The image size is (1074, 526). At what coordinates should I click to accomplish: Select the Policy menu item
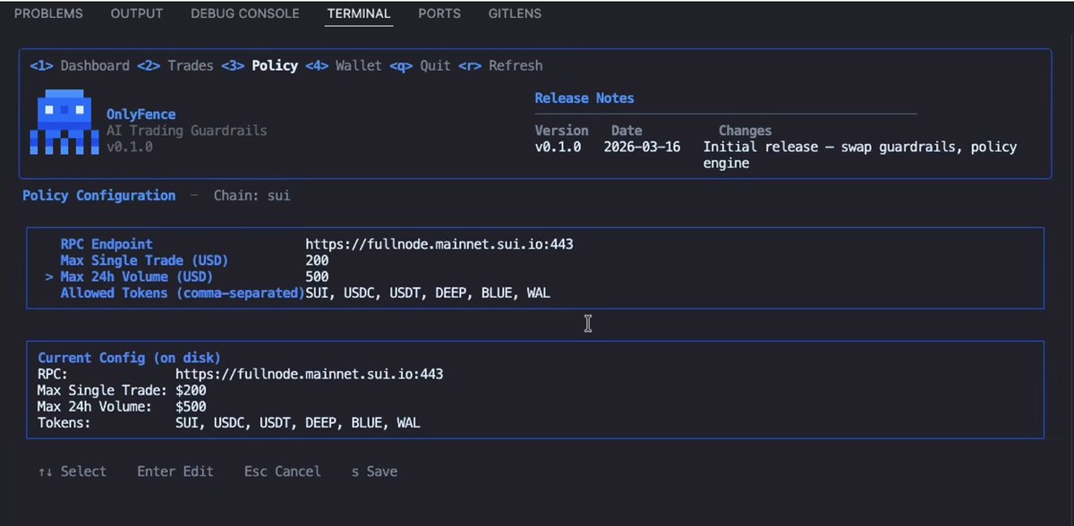[260, 65]
